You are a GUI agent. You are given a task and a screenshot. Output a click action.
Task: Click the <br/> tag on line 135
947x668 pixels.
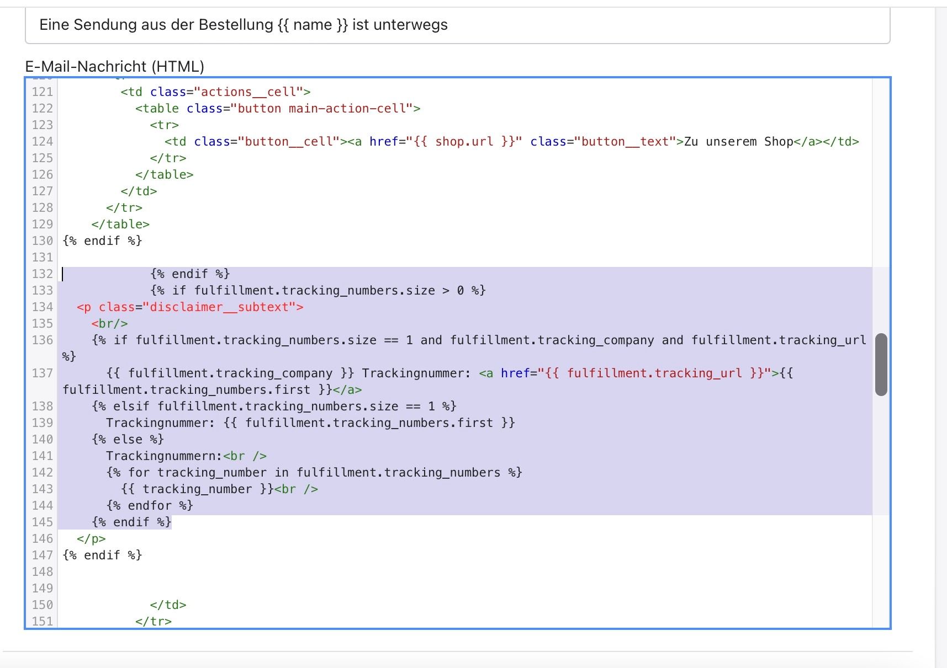109,324
